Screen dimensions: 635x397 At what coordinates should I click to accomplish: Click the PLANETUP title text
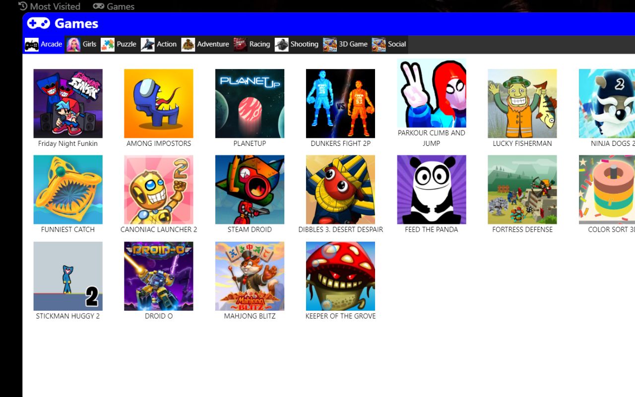250,143
